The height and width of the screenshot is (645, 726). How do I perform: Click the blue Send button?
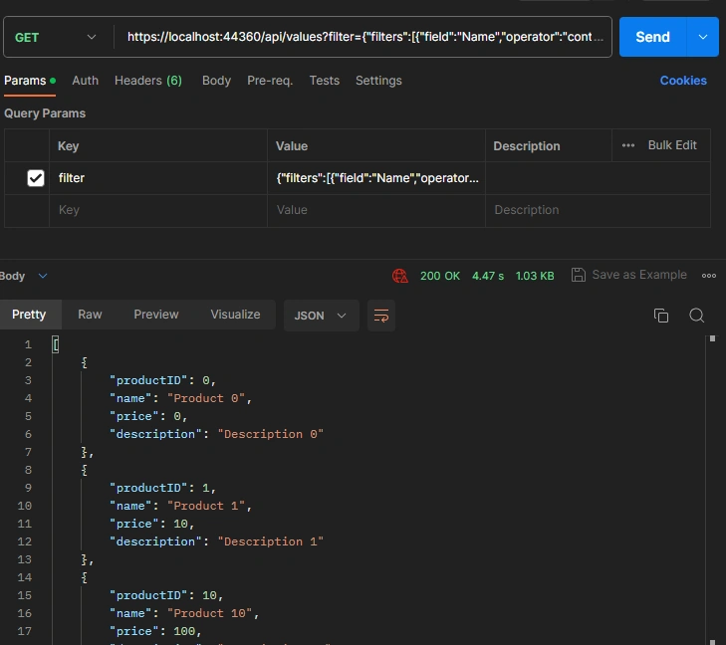coord(652,37)
